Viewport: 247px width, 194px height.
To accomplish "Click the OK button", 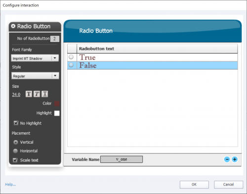I will click(194, 185).
